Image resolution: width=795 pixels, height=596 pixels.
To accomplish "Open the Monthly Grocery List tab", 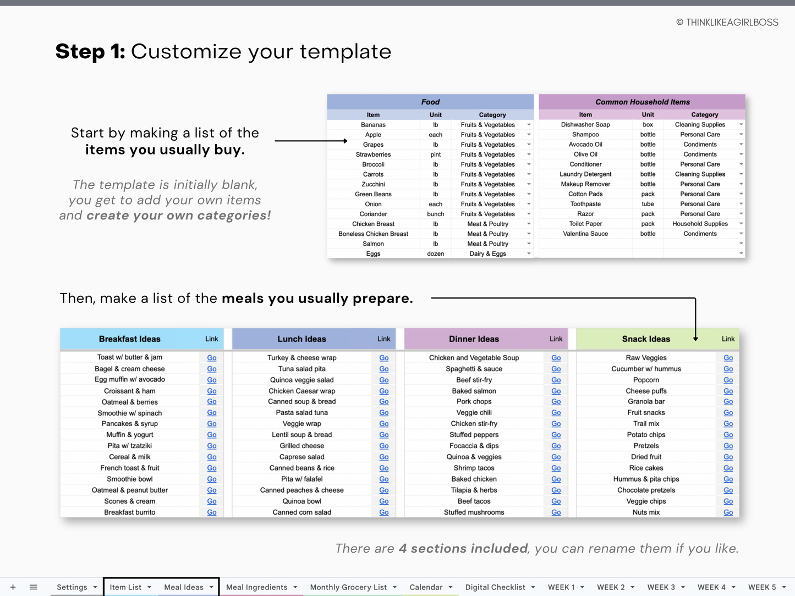I will click(x=348, y=587).
